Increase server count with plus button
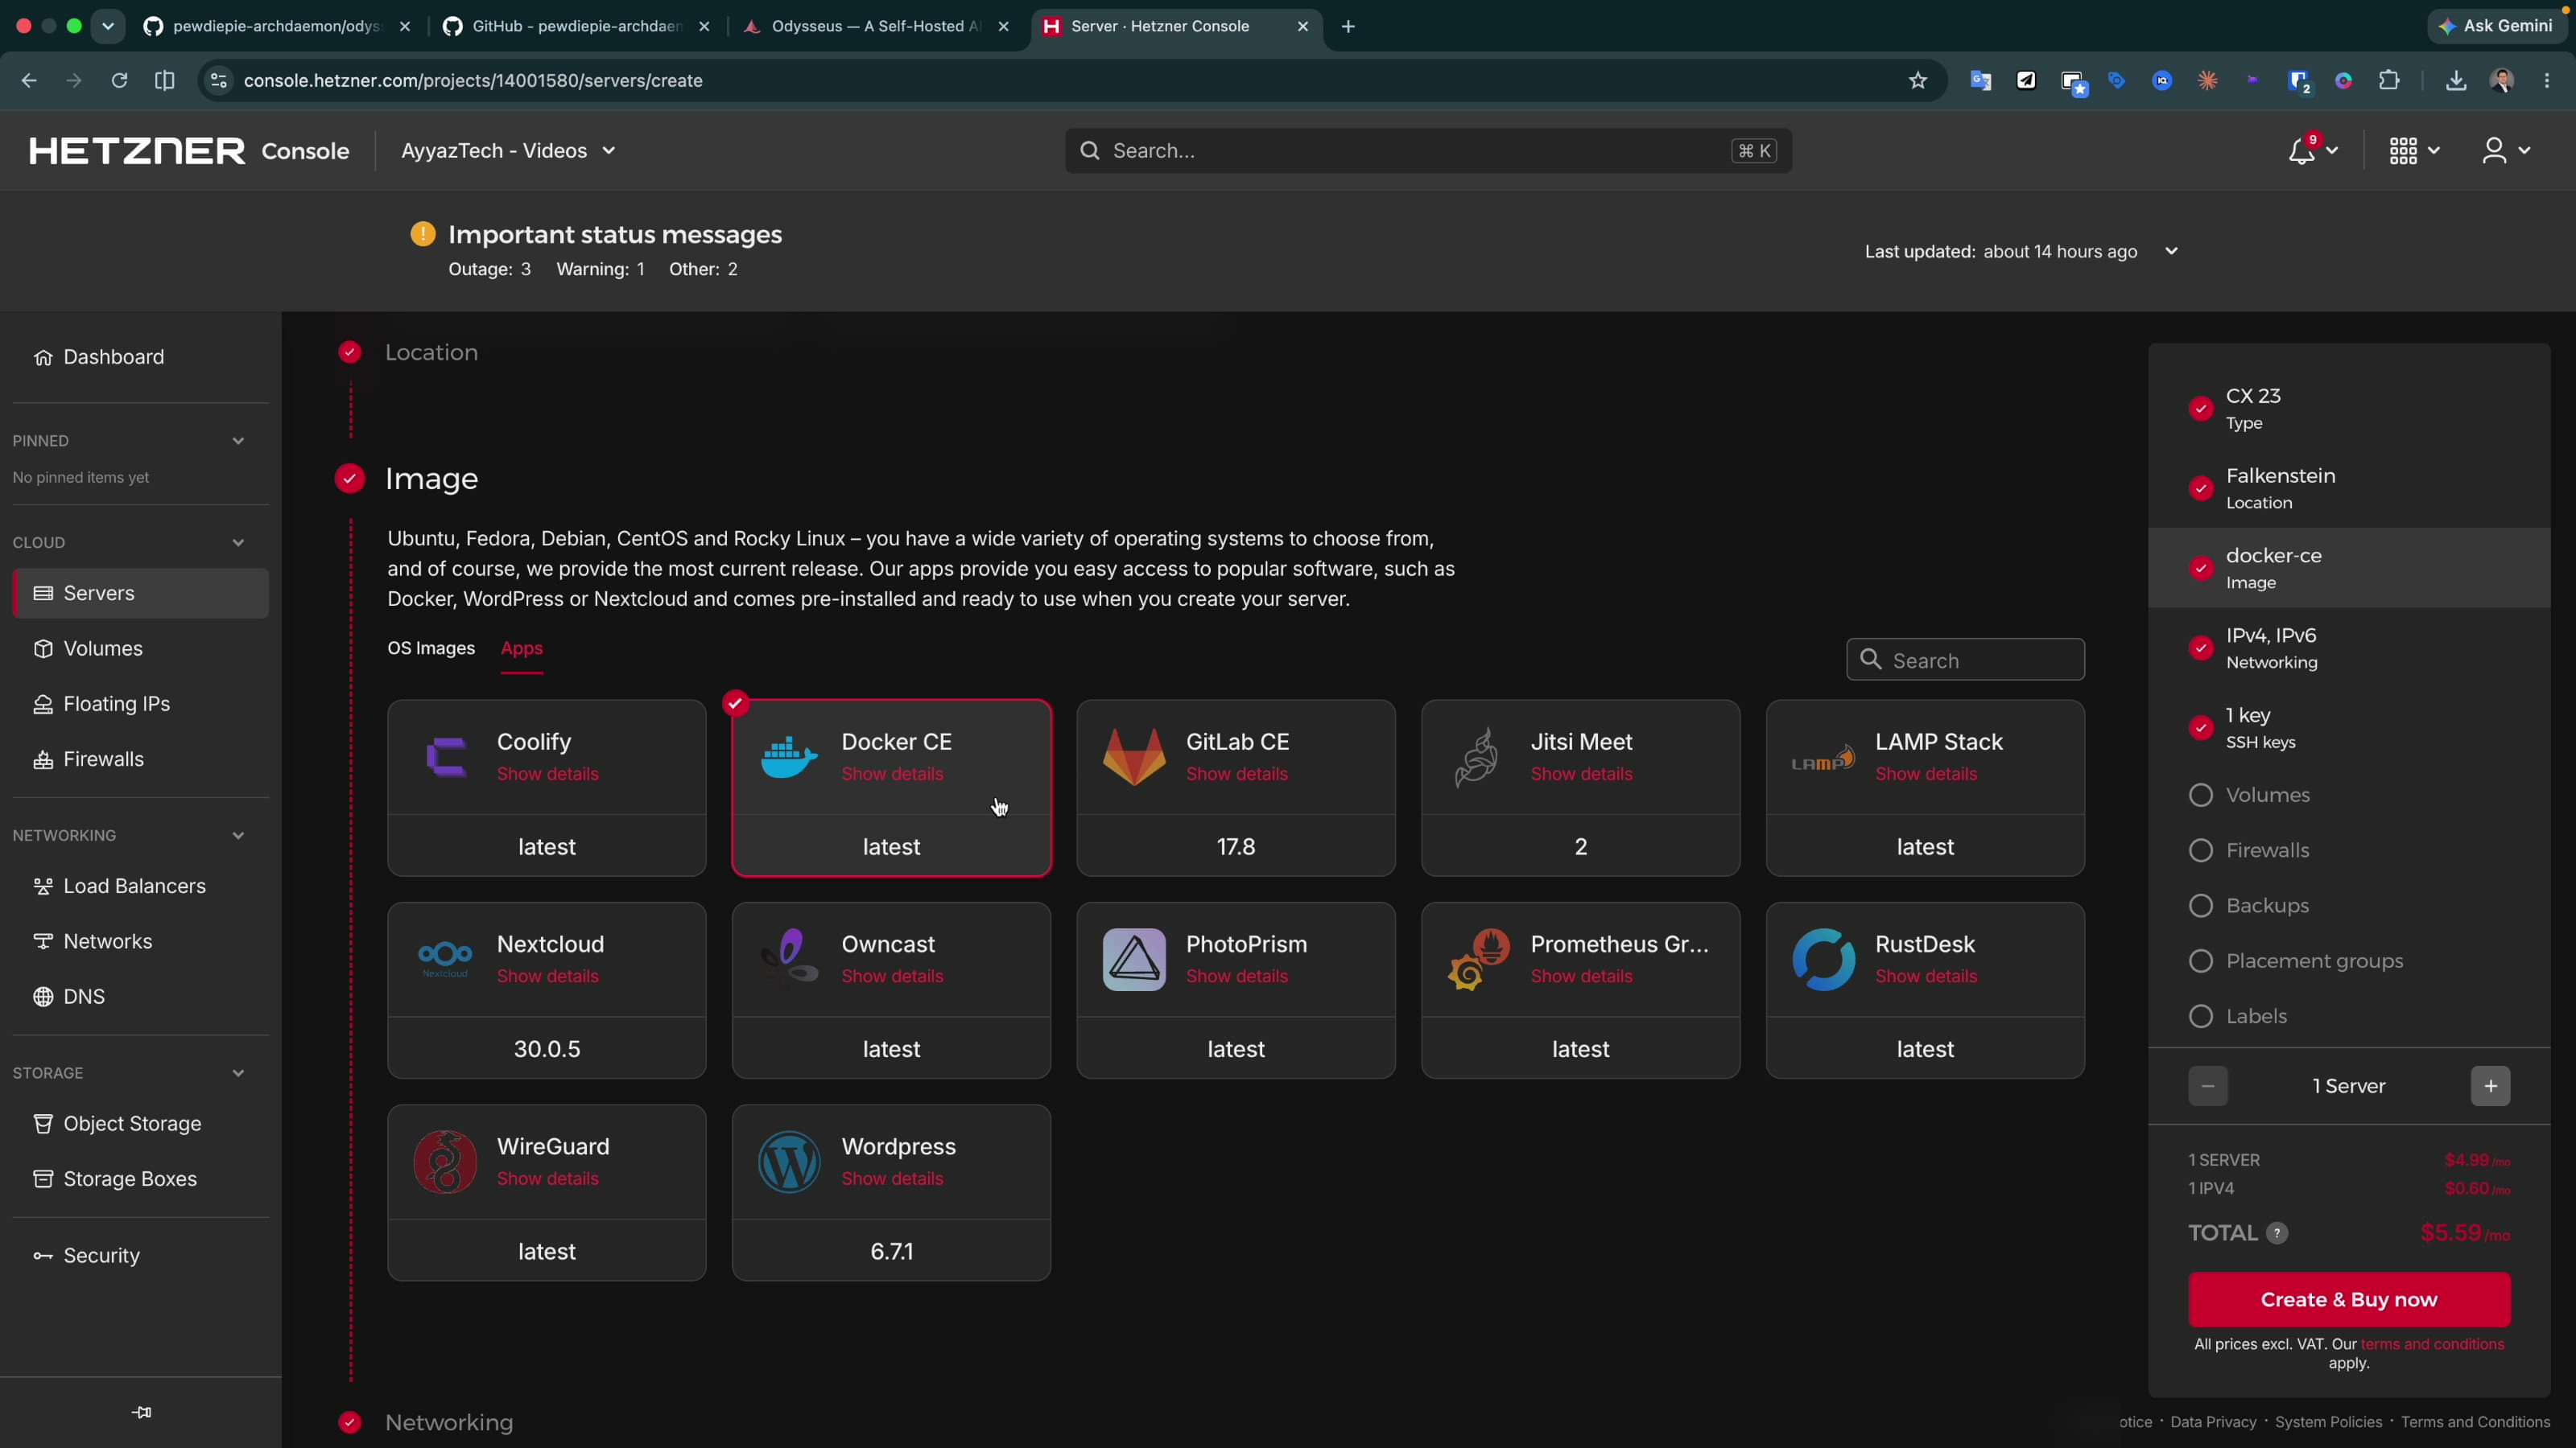This screenshot has height=1448, width=2576. point(2490,1086)
